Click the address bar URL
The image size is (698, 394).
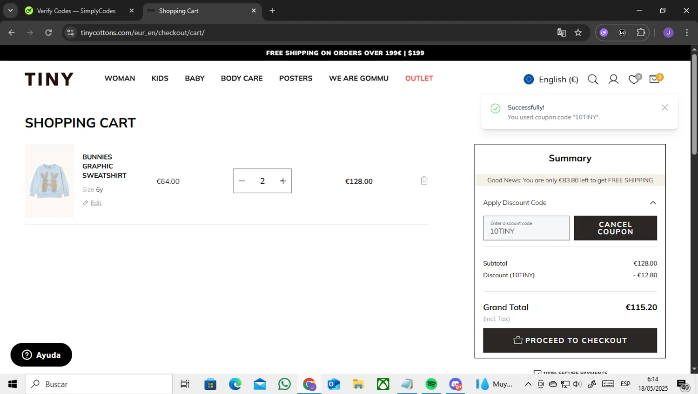point(142,33)
